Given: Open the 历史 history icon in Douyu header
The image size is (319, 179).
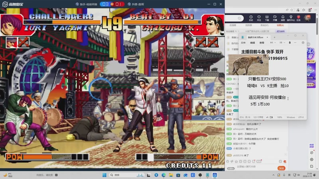Looking at the screenshot, I should [251, 18].
